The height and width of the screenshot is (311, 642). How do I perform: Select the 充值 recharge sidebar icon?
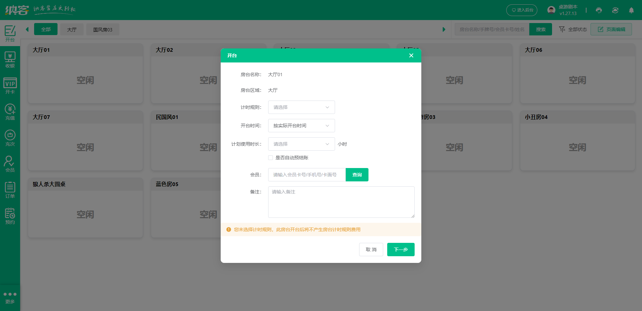[10, 111]
